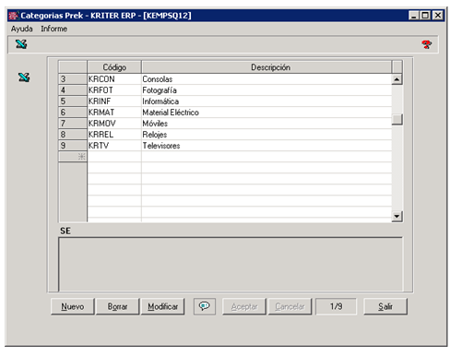The height and width of the screenshot is (356, 450).
Task: Click the Fotografía description cell
Action: pyautogui.click(x=266, y=90)
